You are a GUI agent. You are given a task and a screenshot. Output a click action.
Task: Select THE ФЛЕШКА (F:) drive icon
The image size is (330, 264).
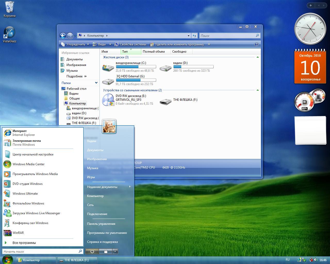point(165,101)
